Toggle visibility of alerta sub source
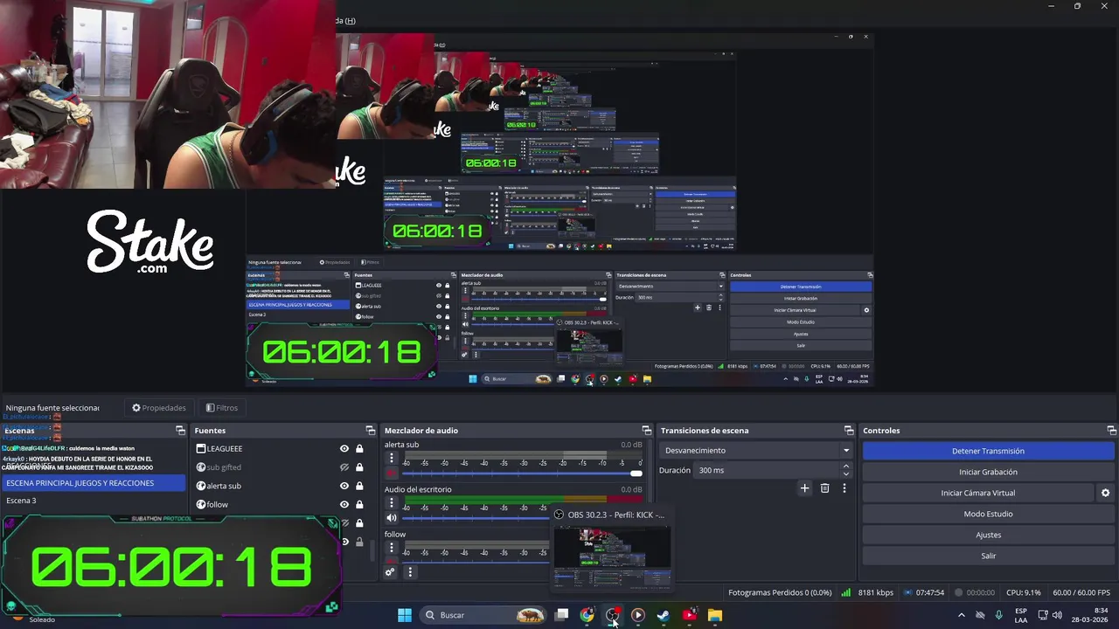The image size is (1119, 629). point(344,486)
